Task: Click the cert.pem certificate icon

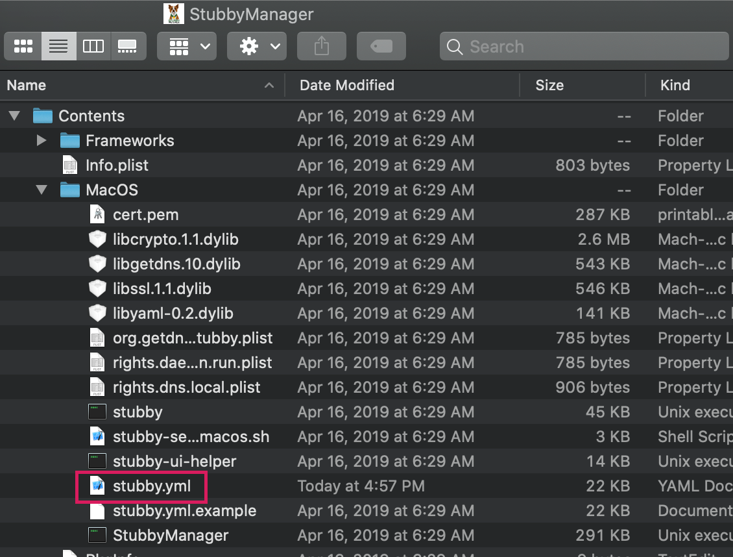Action: [97, 214]
